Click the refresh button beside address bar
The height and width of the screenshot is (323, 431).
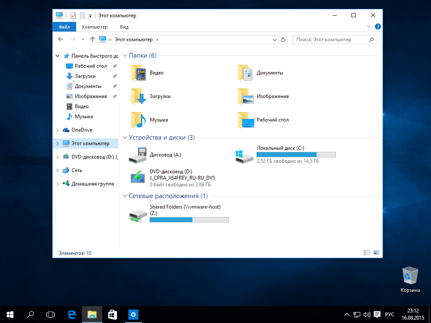283,40
